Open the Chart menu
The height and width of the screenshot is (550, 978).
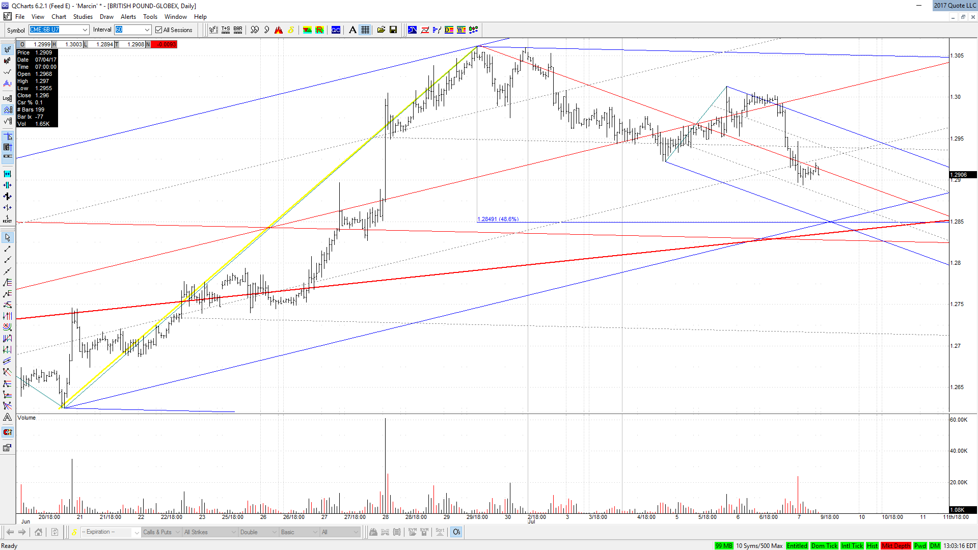click(59, 17)
